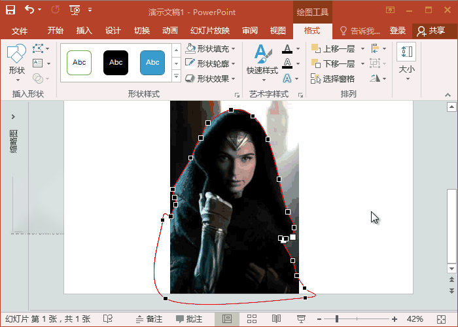Switch to the 设计 tab

pyautogui.click(x=113, y=30)
